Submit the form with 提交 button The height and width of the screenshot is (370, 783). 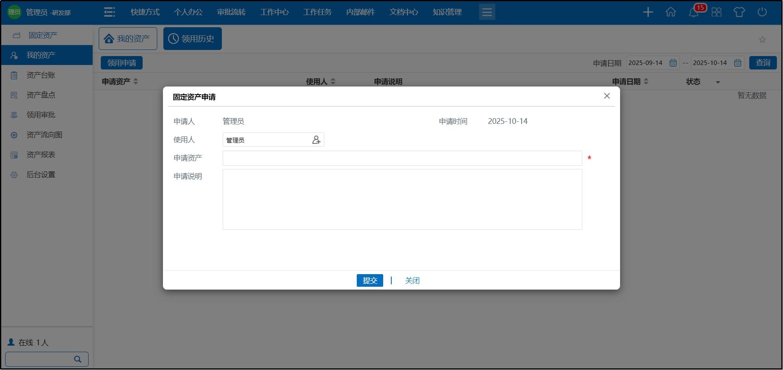point(370,281)
